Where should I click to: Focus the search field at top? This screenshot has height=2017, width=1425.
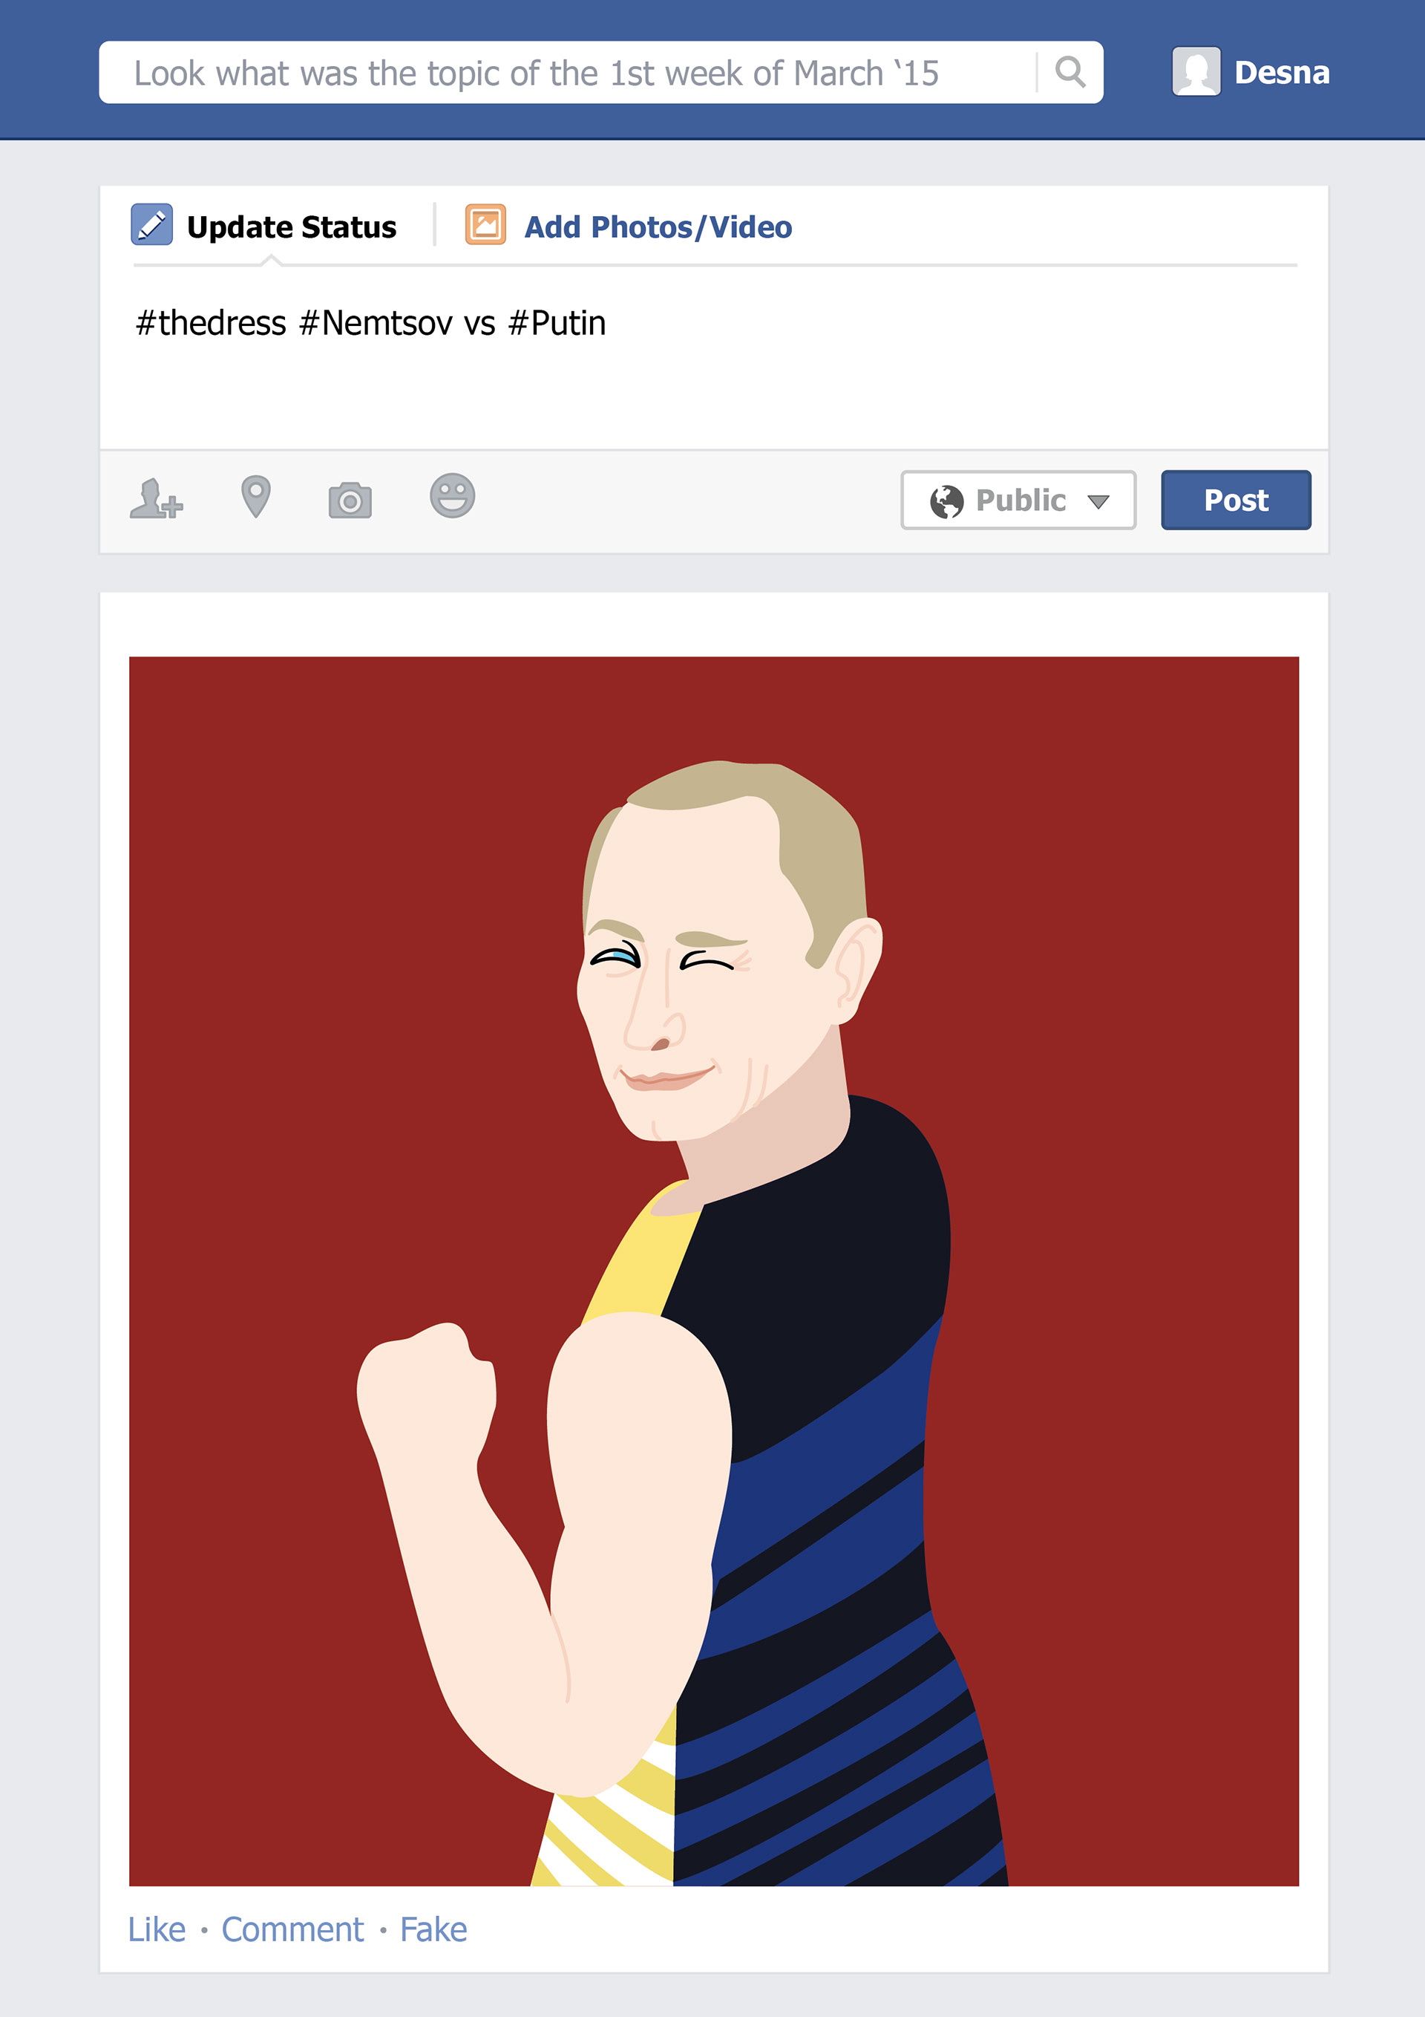[x=568, y=72]
